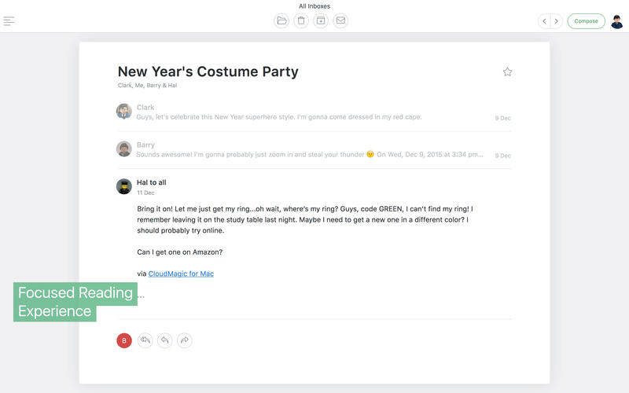Go to previous message with left chevron
Viewport: 629px width, 393px height.
point(544,21)
